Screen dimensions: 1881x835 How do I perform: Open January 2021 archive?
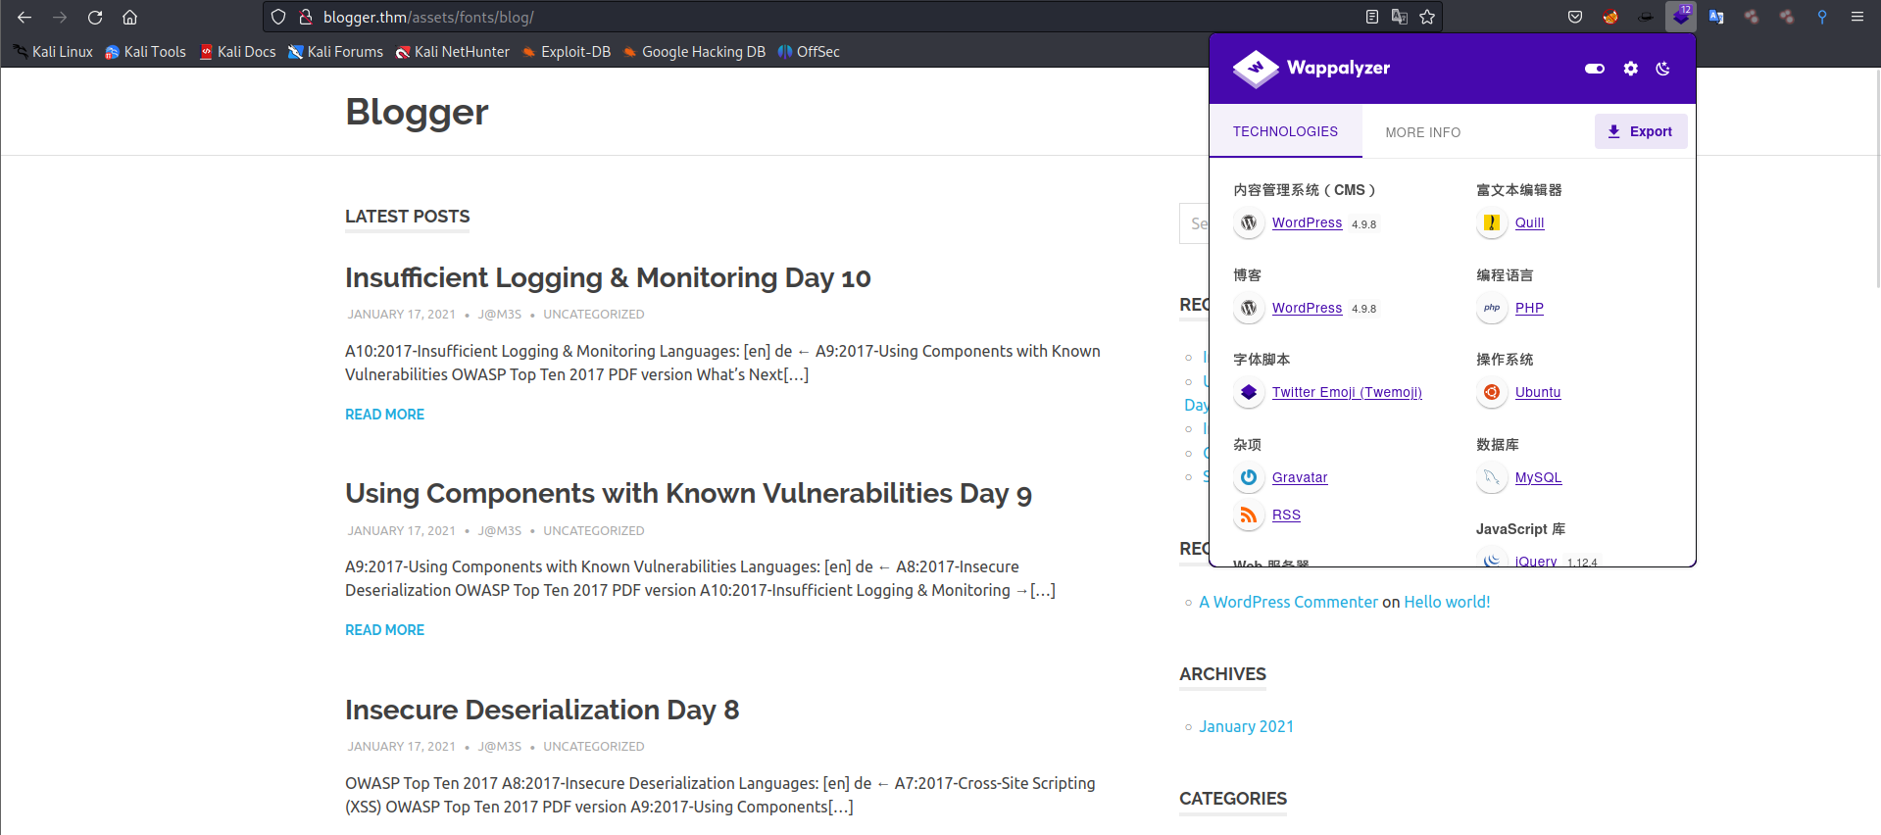pos(1246,726)
